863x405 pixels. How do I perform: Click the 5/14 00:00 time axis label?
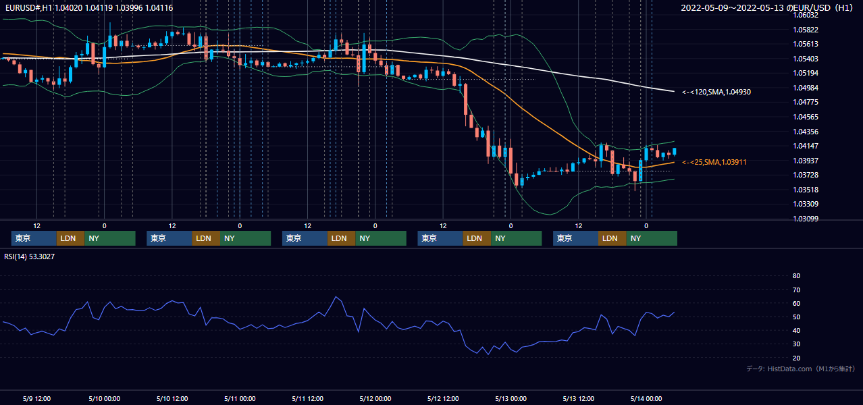(646, 398)
